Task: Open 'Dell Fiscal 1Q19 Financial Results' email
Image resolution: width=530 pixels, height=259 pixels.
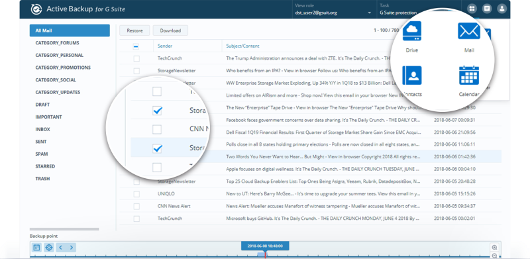Action: click(323, 132)
